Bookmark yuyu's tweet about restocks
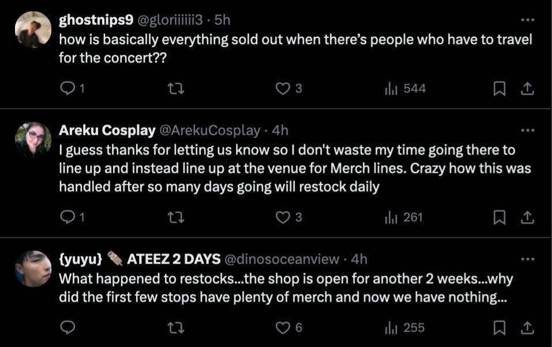Image resolution: width=552 pixels, height=347 pixels. [x=501, y=327]
